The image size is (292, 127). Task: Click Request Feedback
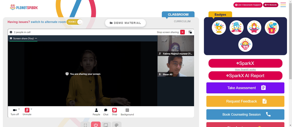click(245, 101)
